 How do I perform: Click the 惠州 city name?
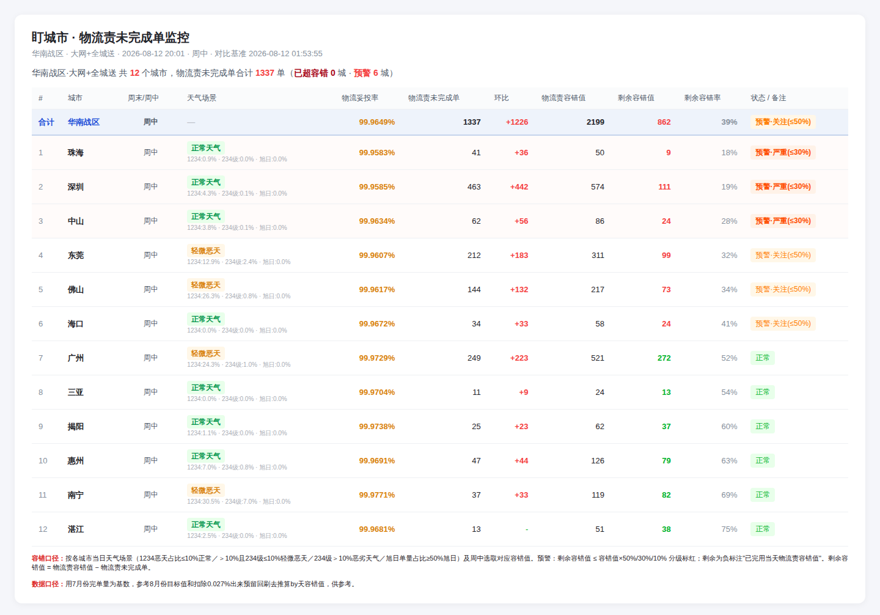point(76,461)
